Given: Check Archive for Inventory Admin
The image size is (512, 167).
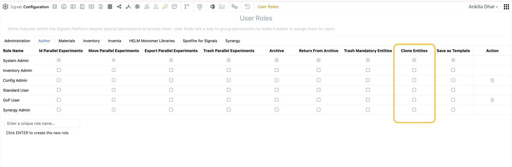Looking at the screenshot, I should click(277, 70).
